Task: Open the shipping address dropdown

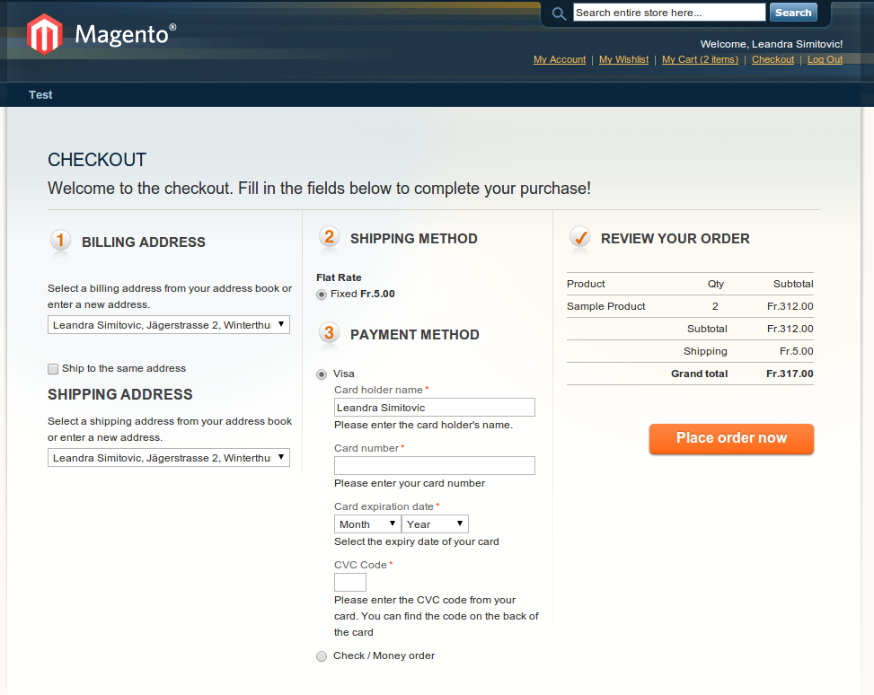Action: [169, 458]
